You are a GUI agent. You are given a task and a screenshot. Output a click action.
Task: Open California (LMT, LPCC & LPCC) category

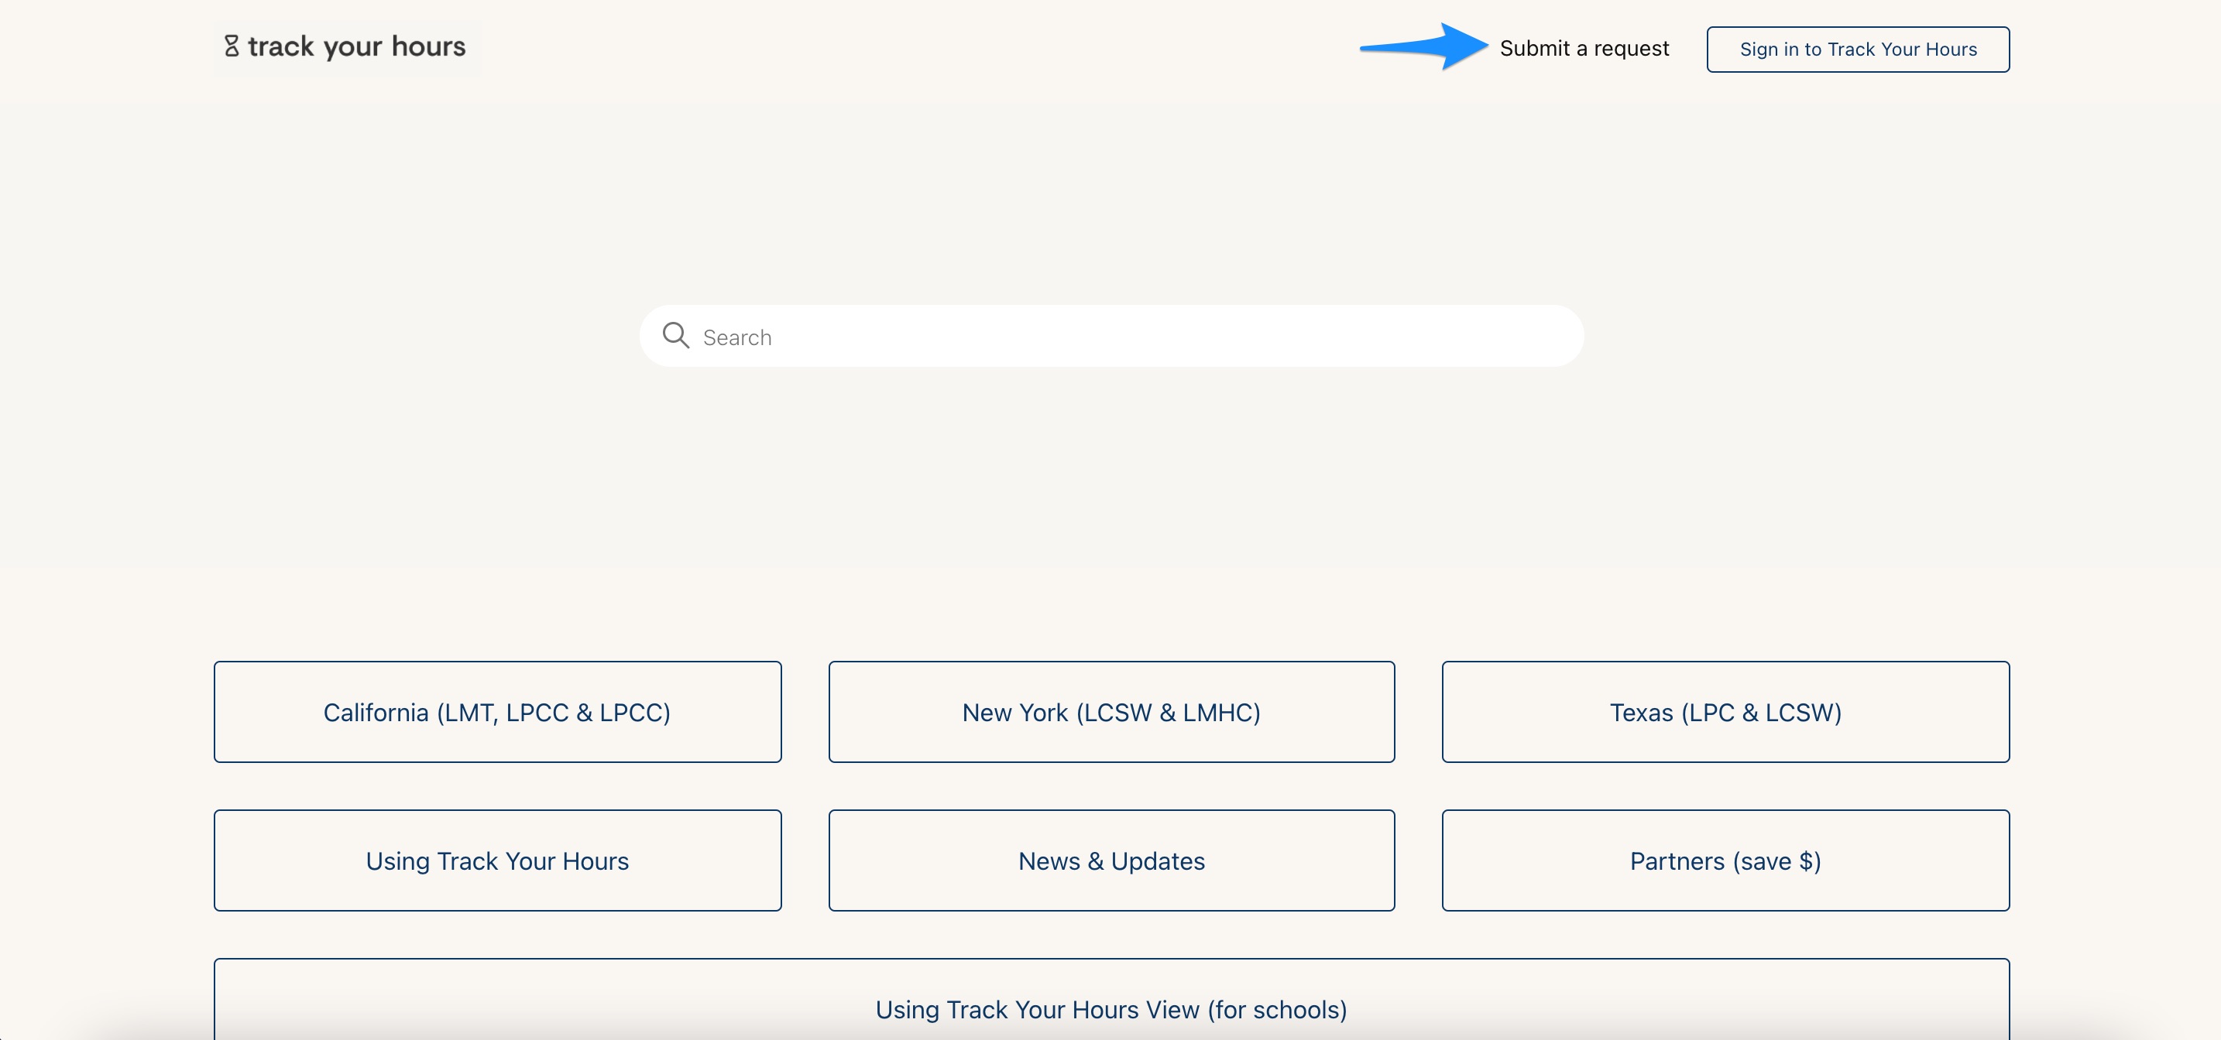pos(497,712)
